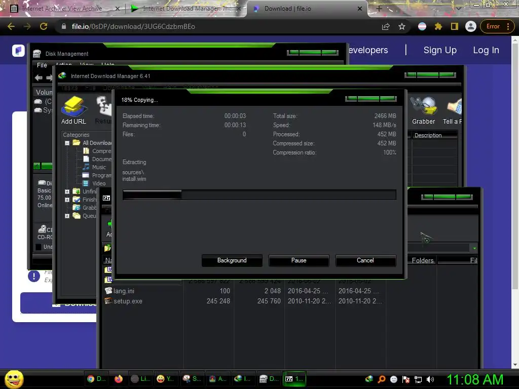Select the lang.ini file in 7-Zip
This screenshot has width=519, height=389.
(x=124, y=291)
